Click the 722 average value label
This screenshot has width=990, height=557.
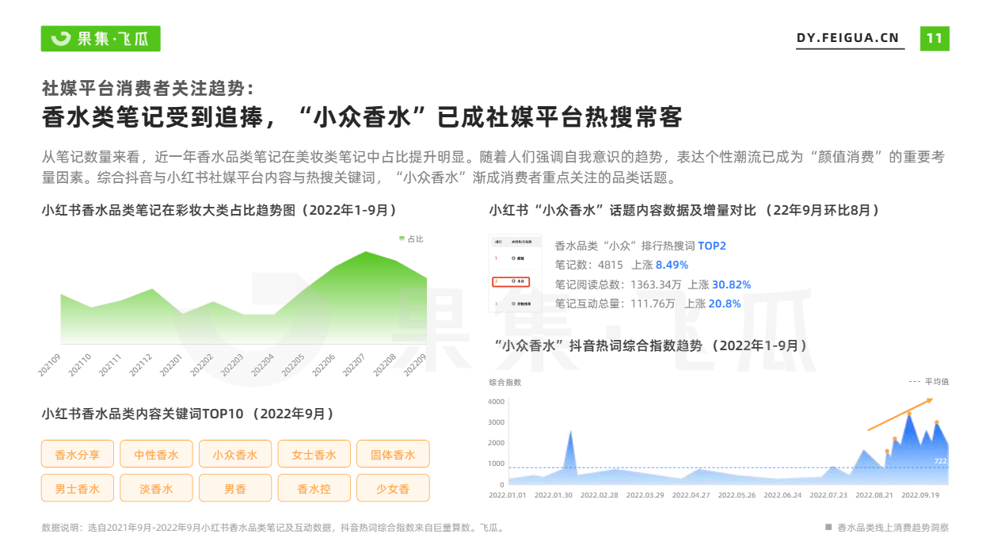[940, 461]
